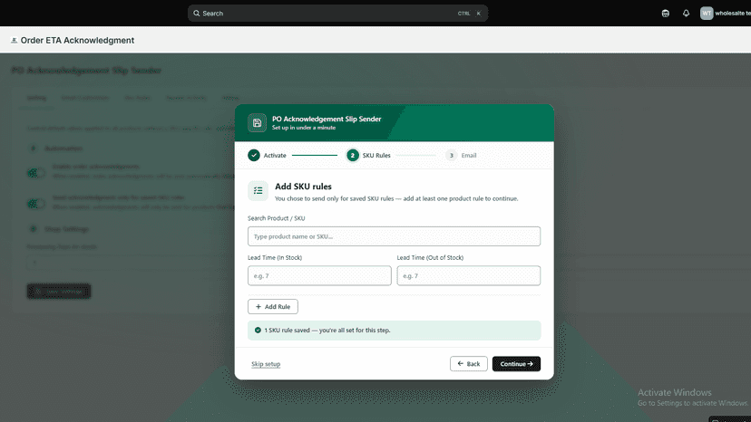Click the '1 SKU rule saved' message text
The image size is (751, 422).
coord(327,331)
